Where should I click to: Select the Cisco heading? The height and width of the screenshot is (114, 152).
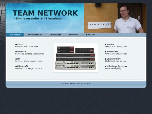point(20,44)
